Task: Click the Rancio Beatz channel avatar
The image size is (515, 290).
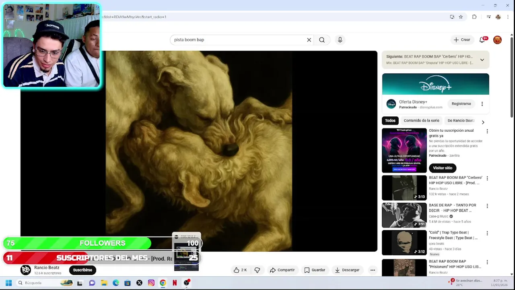Action: pyautogui.click(x=26, y=270)
